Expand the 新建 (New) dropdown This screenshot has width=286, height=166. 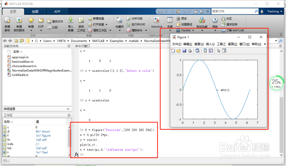coord(31,31)
